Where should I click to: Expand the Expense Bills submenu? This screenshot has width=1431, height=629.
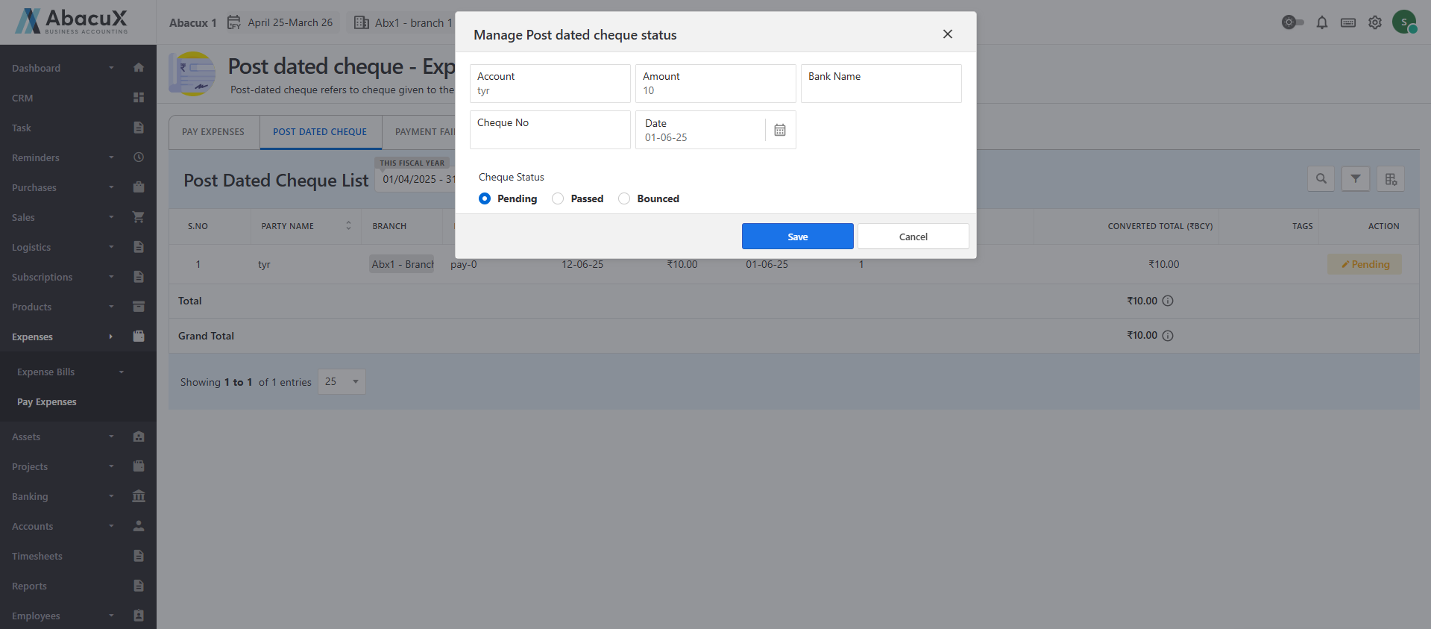tap(71, 372)
